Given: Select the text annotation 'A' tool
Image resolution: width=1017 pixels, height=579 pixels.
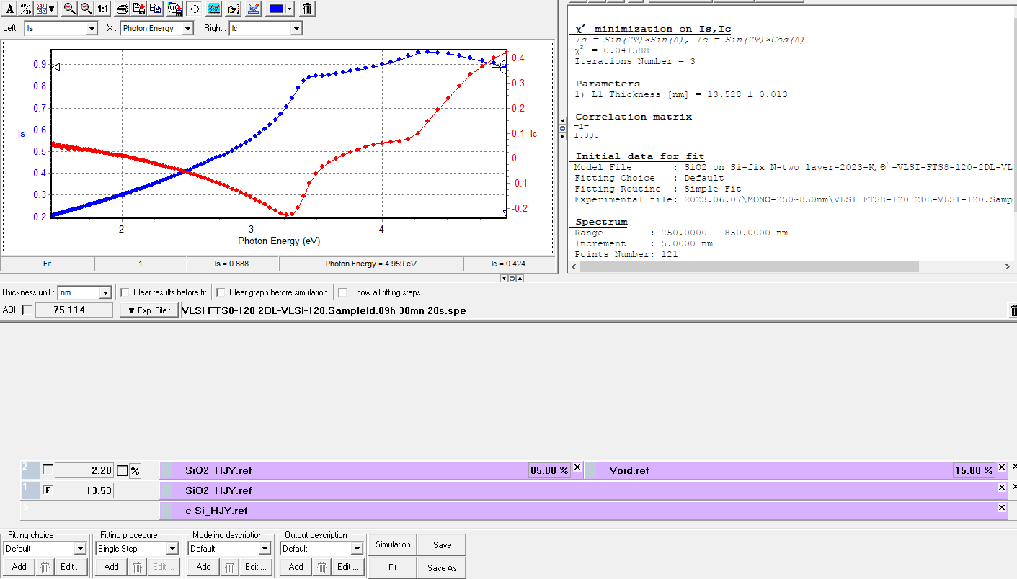Looking at the screenshot, I should [x=10, y=9].
